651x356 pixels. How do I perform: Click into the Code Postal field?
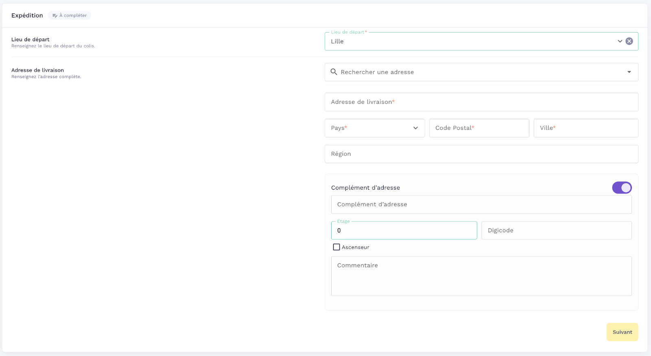(479, 128)
